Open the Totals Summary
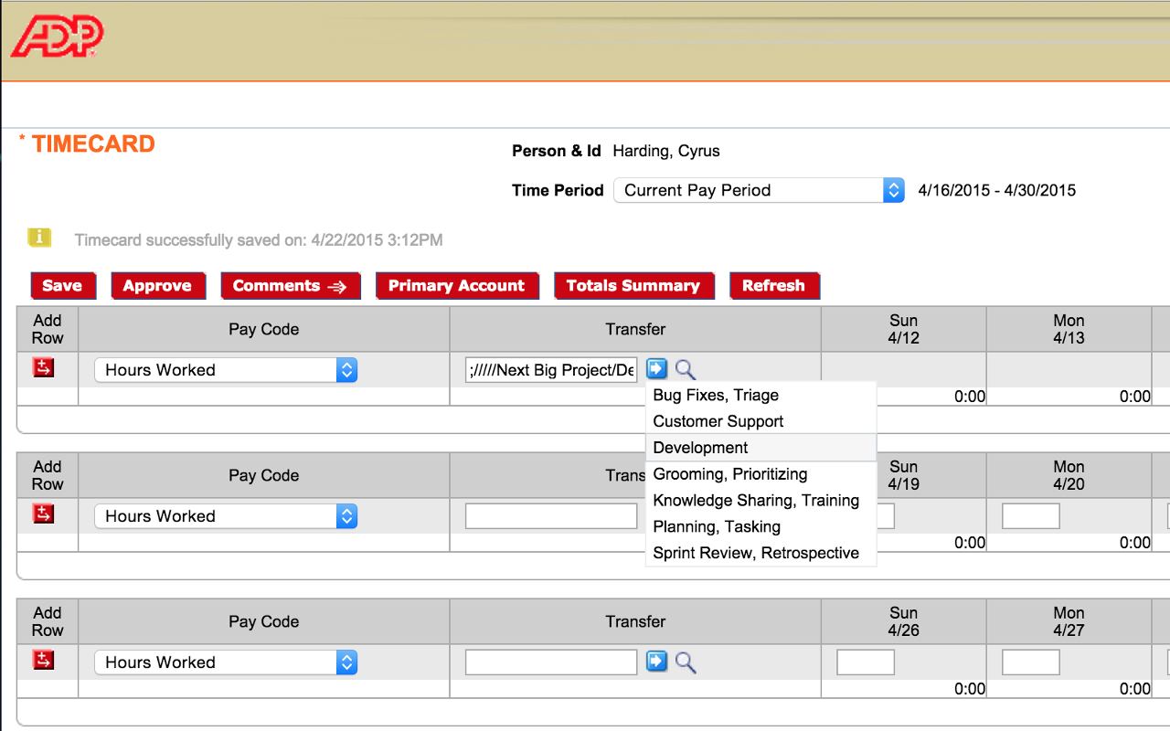This screenshot has width=1170, height=731. 633,285
